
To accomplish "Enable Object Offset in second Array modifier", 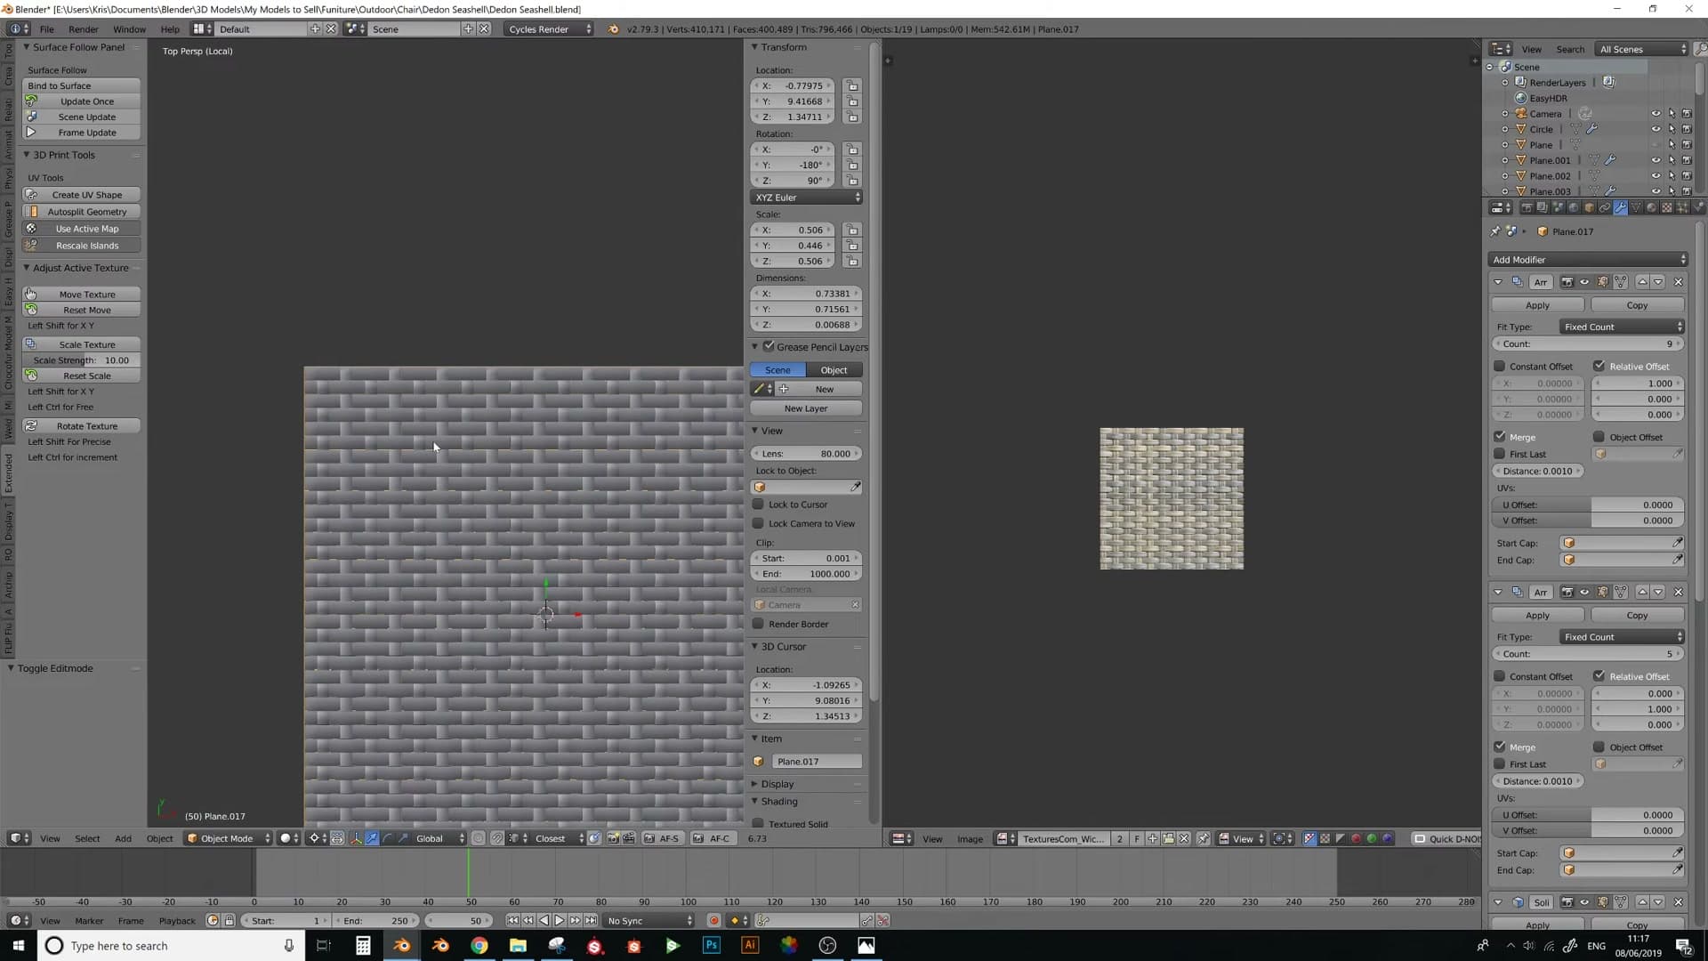I will [x=1599, y=747].
